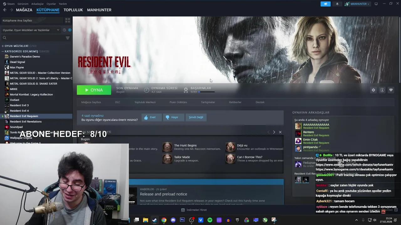Open DLC tab
Image resolution: width=401 pixels, height=225 pixels.
[x=117, y=102]
